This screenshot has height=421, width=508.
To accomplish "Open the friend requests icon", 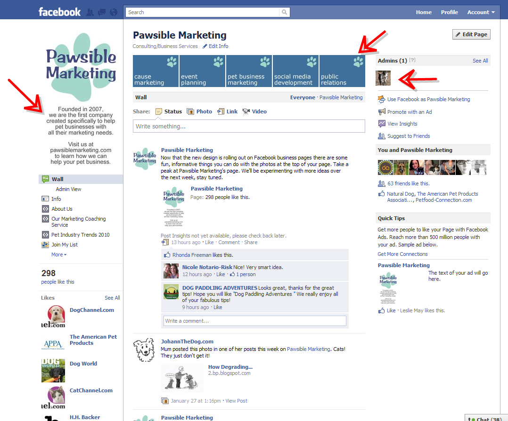I will 90,11.
